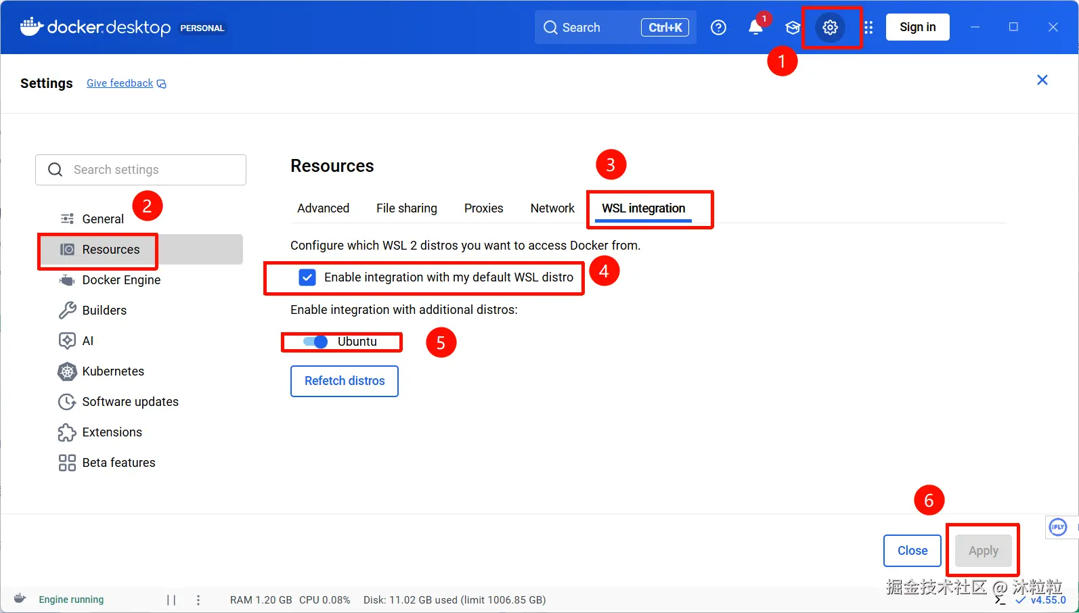
Task: Click the Kubernetes wheel icon
Action: click(67, 371)
